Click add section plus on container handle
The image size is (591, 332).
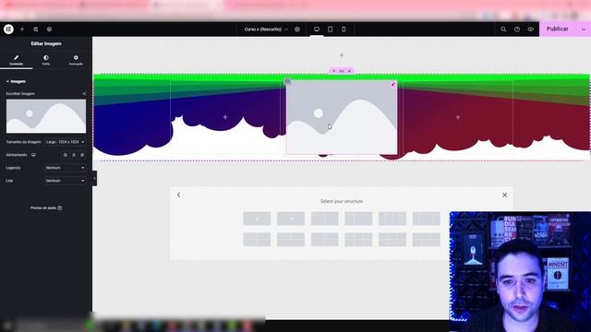pyautogui.click(x=334, y=71)
